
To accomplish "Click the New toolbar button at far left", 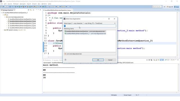I will point(1,7).
